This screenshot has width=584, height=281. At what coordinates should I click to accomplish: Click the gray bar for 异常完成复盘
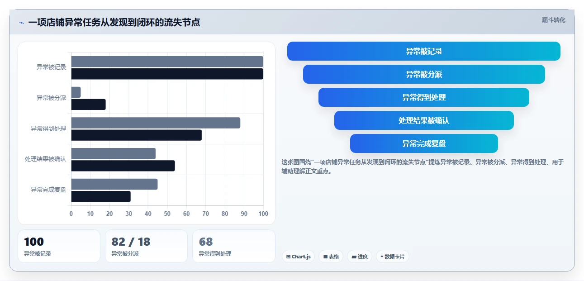(114, 184)
